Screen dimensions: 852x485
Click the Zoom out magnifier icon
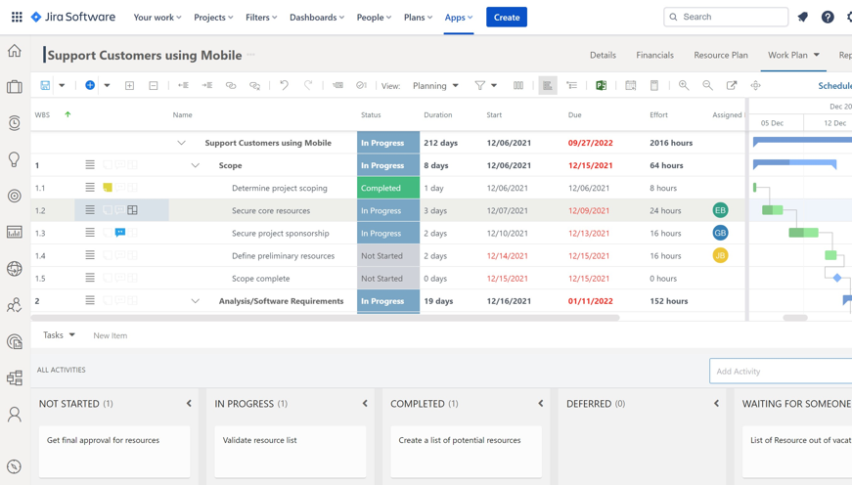click(707, 86)
